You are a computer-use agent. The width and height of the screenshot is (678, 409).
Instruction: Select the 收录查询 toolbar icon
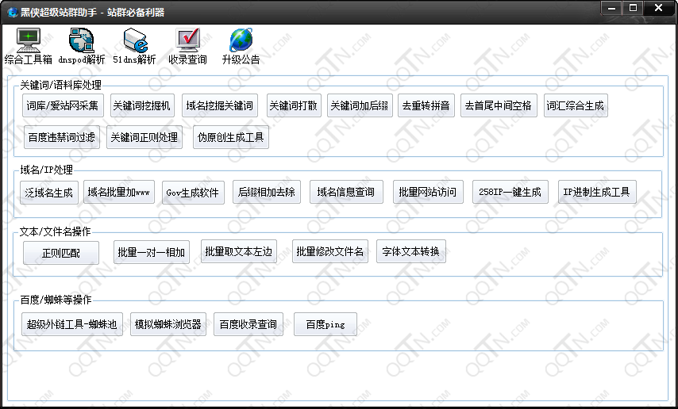187,40
